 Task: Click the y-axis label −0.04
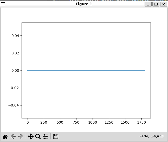point(14,105)
